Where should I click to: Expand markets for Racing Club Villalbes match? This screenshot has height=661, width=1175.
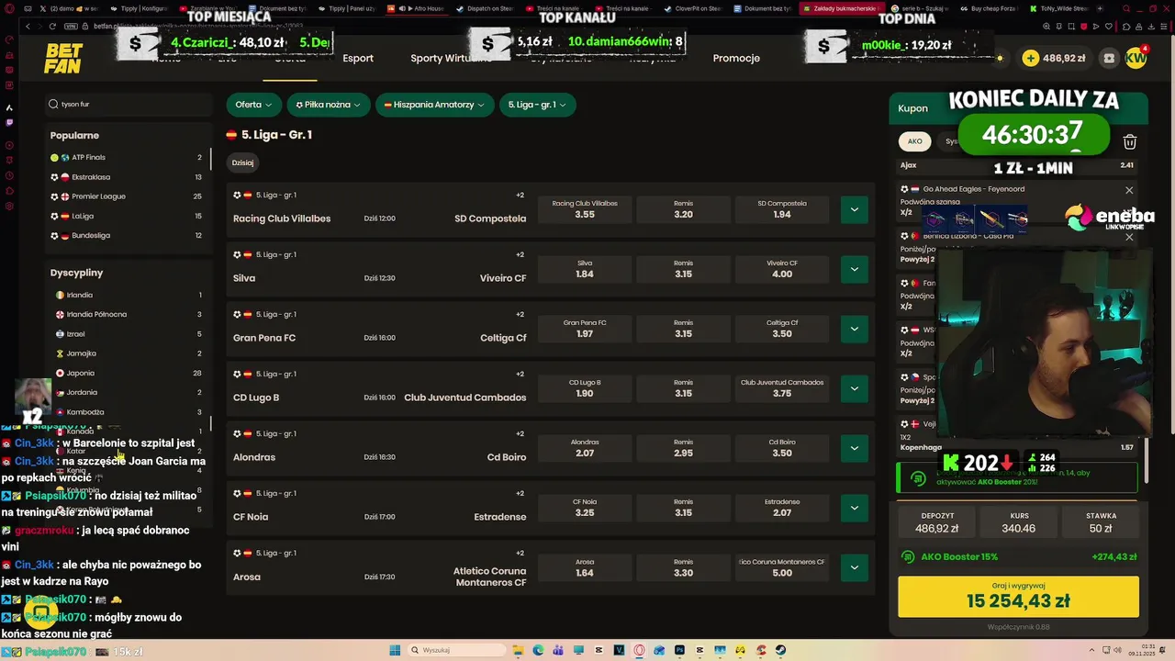[854, 209]
